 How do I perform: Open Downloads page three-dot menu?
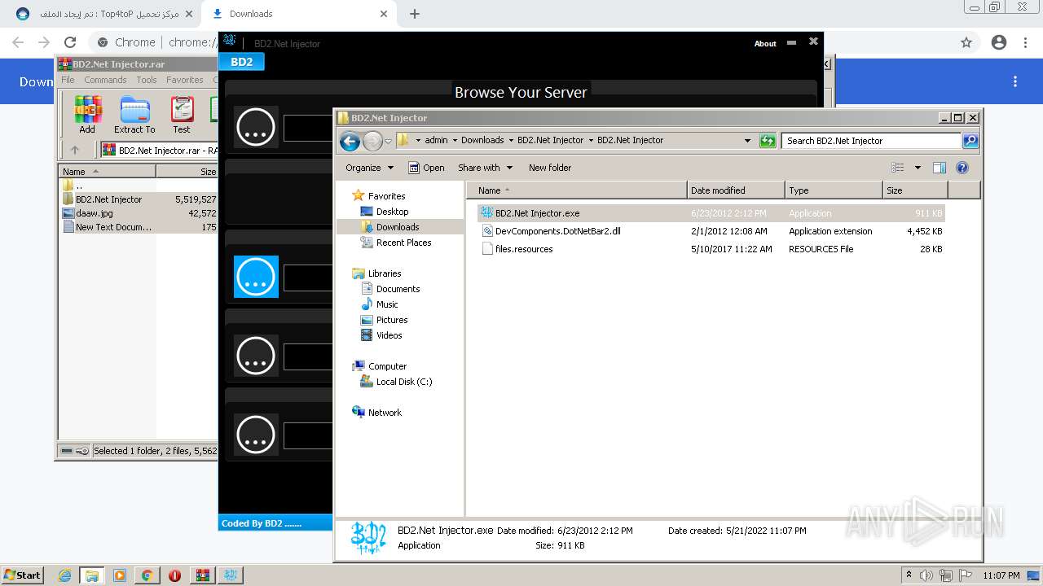1015,81
